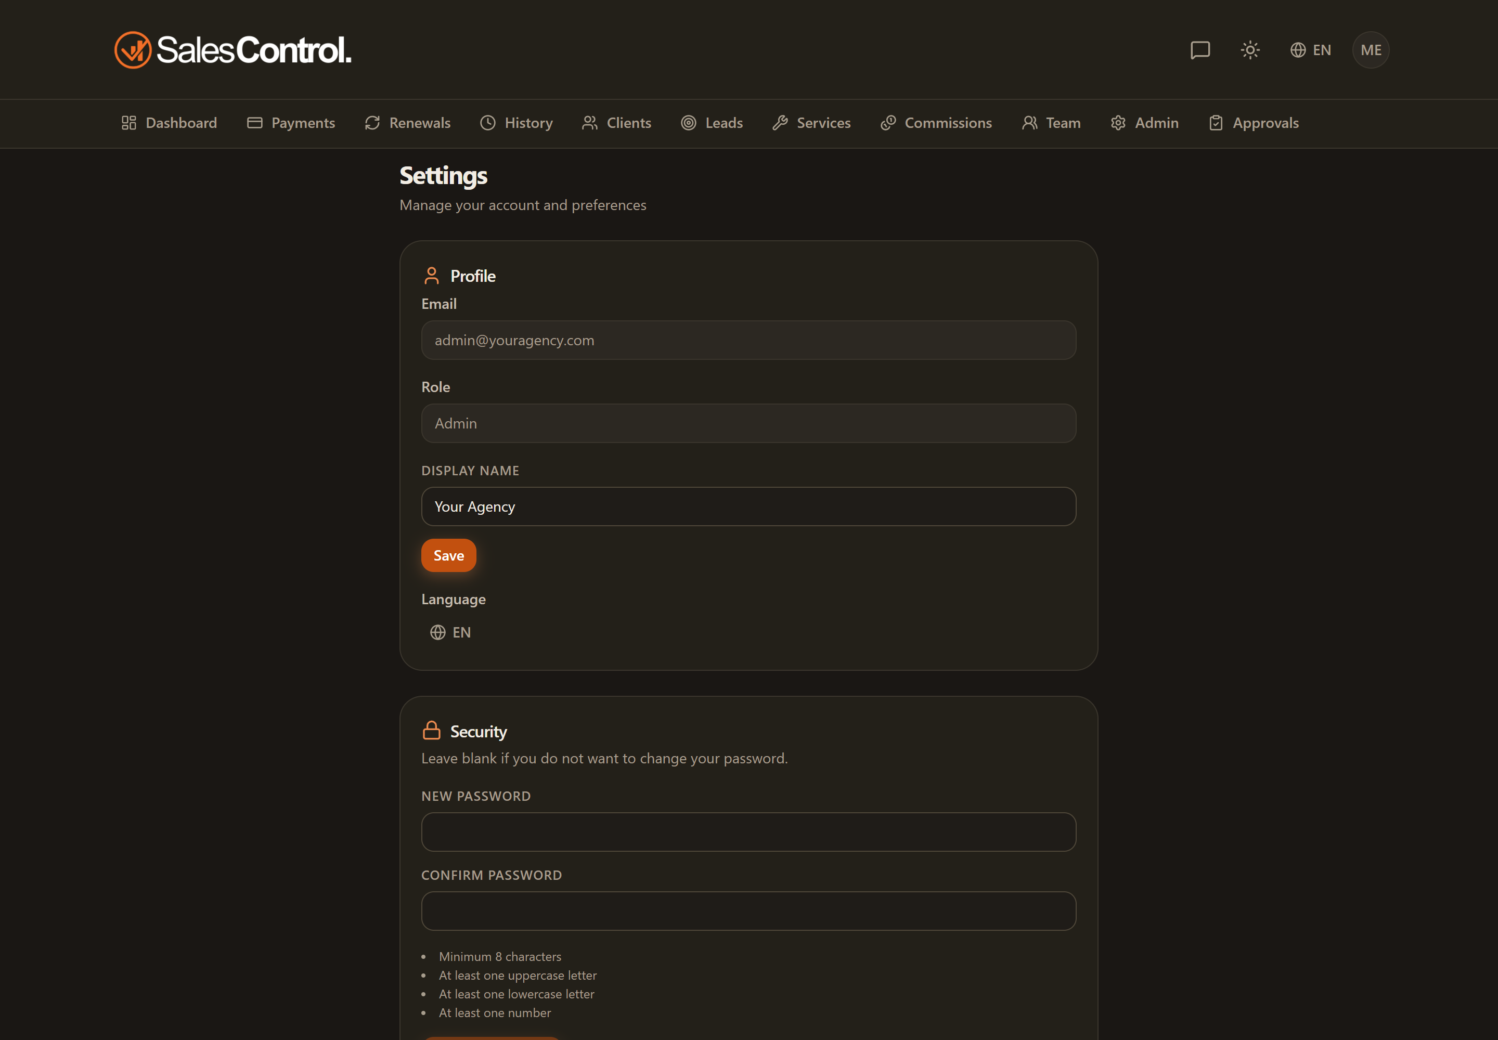The width and height of the screenshot is (1498, 1040).
Task: Click the Renewals refresh icon
Action: 372,123
